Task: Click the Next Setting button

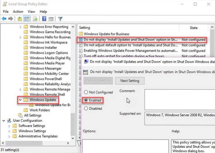Action: point(129,81)
